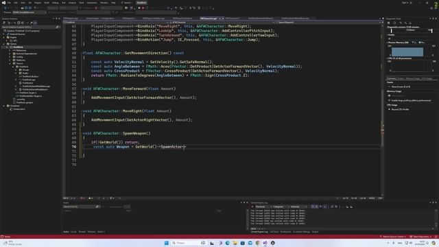The width and height of the screenshot is (439, 247).
Task: Click the Diagnostic Tools settings gear icon
Action: [389, 23]
